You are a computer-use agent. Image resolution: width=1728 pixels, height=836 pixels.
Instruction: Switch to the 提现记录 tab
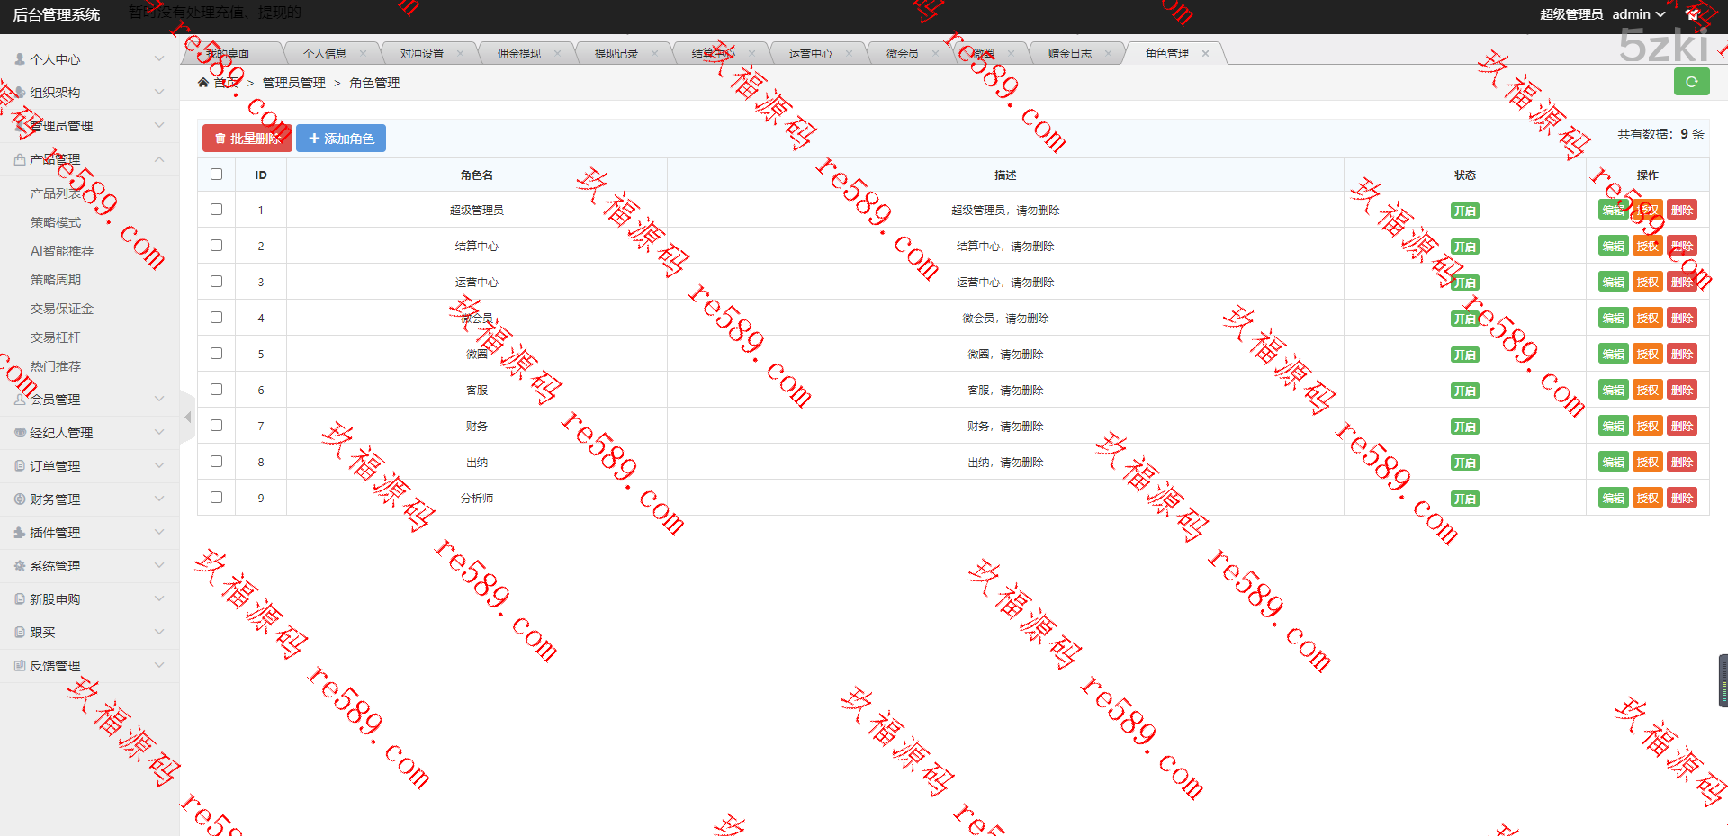click(x=616, y=54)
